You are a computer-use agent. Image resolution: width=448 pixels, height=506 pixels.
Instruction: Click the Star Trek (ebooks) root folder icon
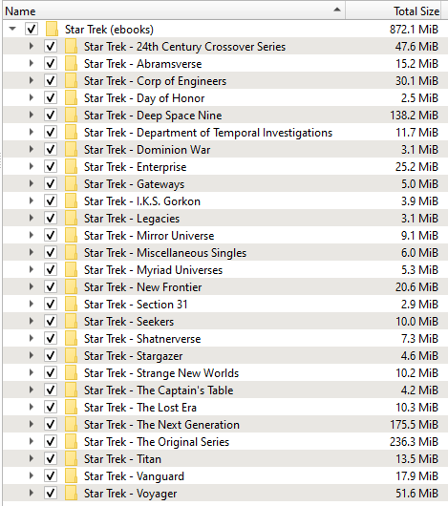pyautogui.click(x=52, y=29)
